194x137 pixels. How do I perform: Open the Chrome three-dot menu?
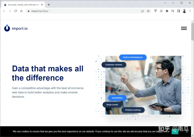[x=190, y=11]
